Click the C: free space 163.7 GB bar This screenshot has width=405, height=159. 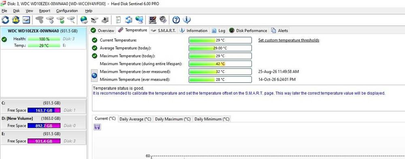click(44, 111)
